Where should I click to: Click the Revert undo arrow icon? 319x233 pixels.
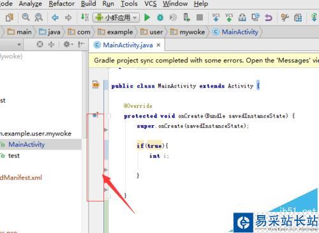[x=269, y=17]
